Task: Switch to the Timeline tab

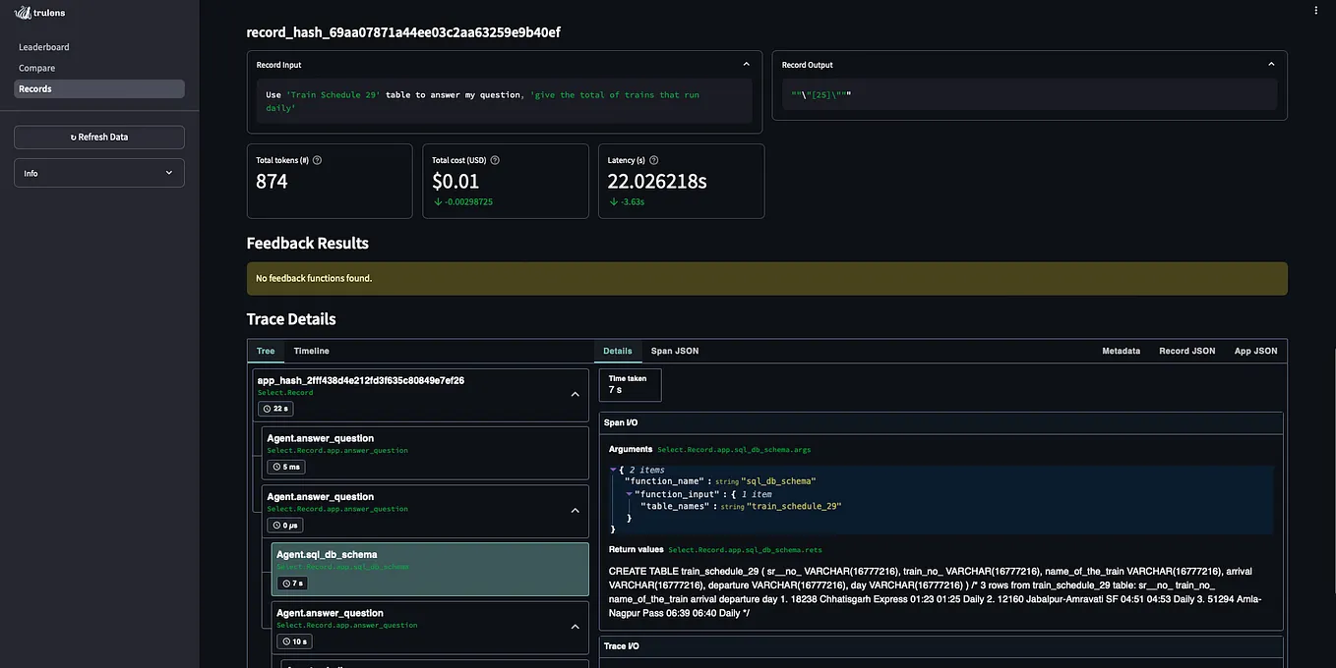Action: [x=311, y=351]
